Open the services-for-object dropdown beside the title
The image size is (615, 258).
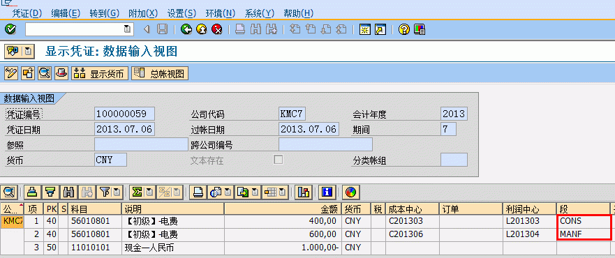(28, 51)
